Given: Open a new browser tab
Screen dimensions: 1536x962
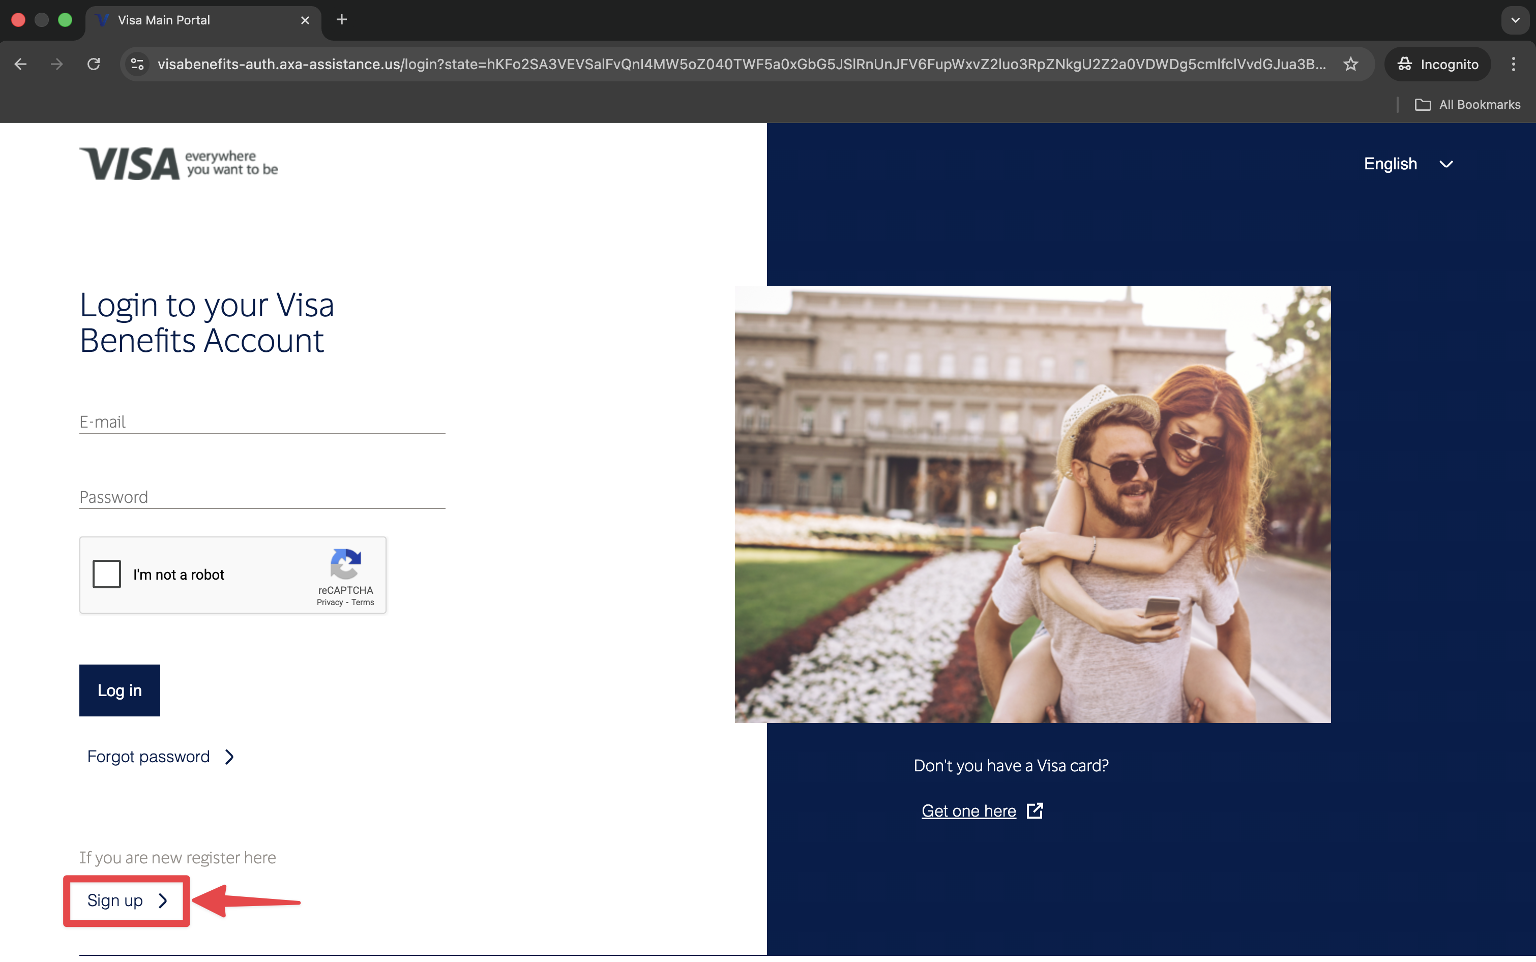Looking at the screenshot, I should (342, 20).
